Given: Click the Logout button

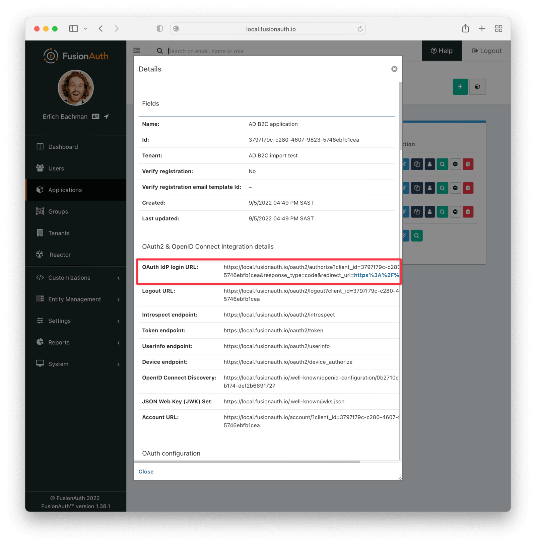Looking at the screenshot, I should [x=486, y=51].
